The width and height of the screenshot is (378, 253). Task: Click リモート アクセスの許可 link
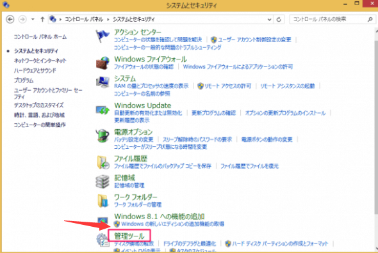coord(228,86)
